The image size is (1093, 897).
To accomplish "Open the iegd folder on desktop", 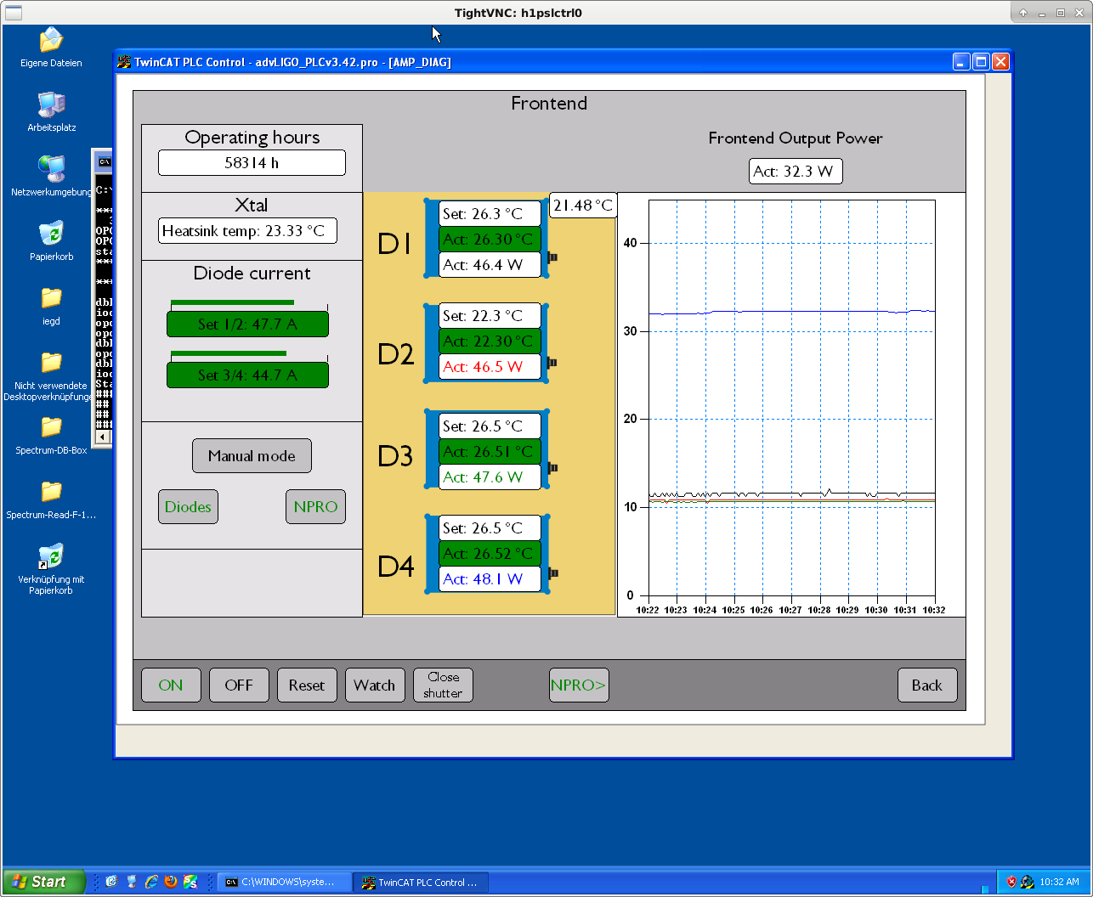I will pos(51,299).
